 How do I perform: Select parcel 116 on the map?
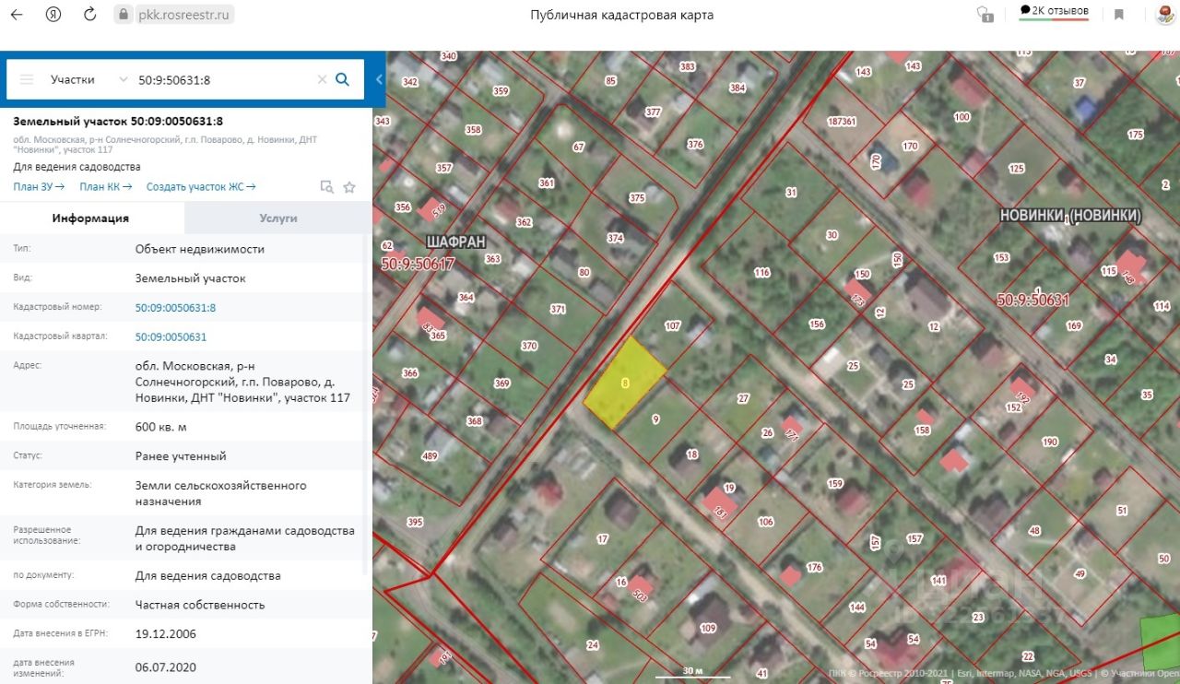[x=761, y=272]
